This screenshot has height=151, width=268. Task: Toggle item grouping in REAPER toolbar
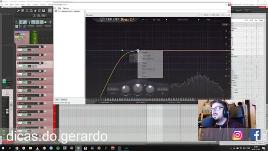pos(25,22)
